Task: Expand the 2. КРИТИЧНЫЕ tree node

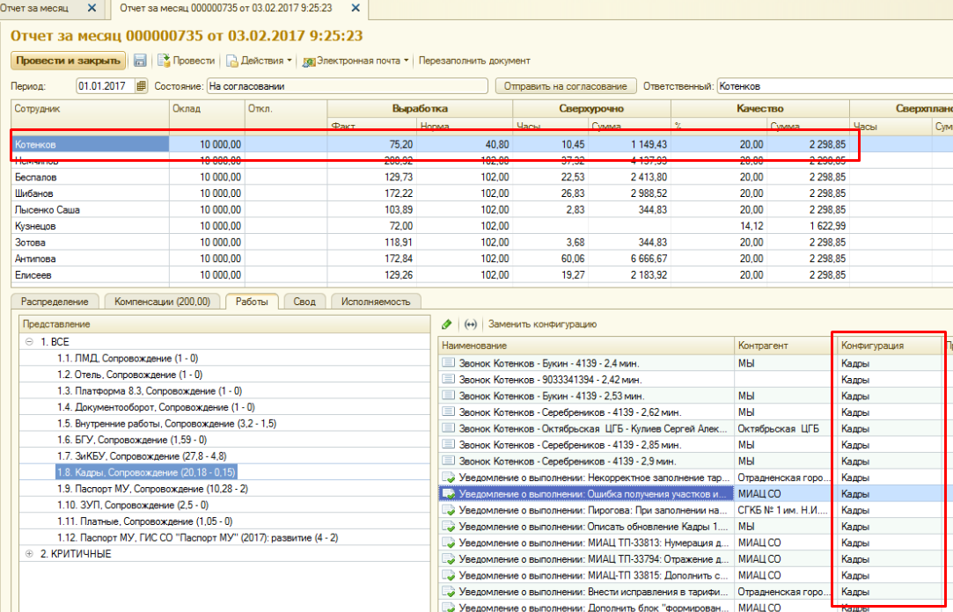Action: click(x=30, y=554)
